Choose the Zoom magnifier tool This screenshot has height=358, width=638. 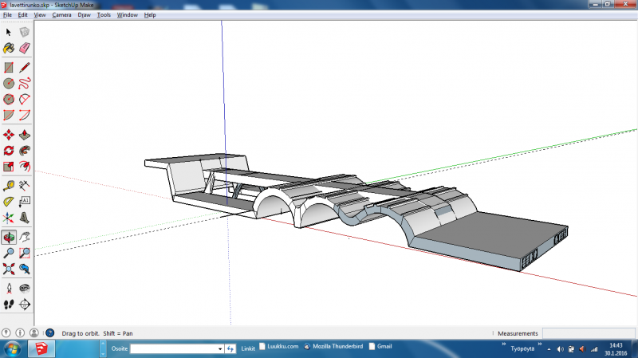coord(9,253)
